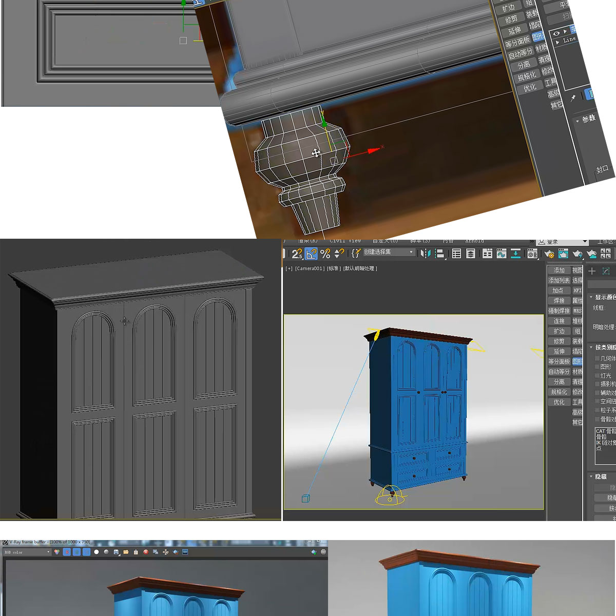Open Rendered Frame Window icon
Screen dimensions: 616x616
pyautogui.click(x=563, y=254)
